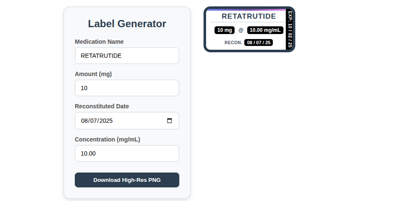Click the 10 mg badge on label
This screenshot has width=413, height=201.
pos(224,30)
